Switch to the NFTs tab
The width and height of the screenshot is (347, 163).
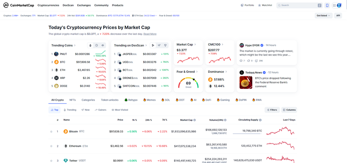pyautogui.click(x=72, y=100)
